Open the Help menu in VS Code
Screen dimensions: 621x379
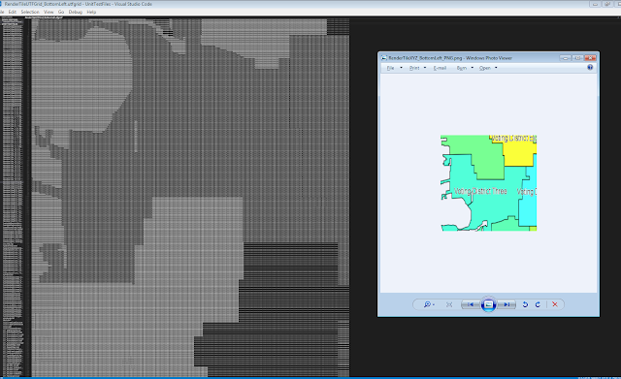91,12
